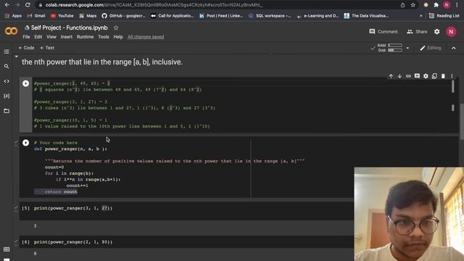Open Find and replace sidebar icon

coord(7,66)
